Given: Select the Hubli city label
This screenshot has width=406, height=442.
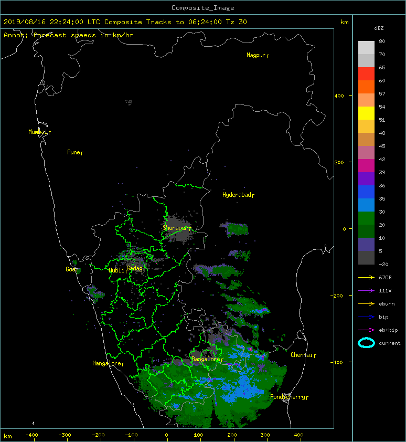Looking at the screenshot, I should (118, 270).
